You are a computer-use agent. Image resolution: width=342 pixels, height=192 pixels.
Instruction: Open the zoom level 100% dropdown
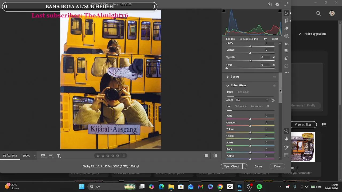(35, 156)
